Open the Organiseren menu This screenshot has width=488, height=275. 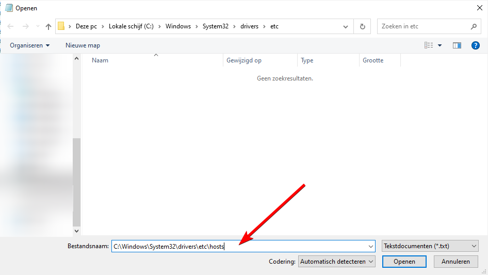(x=30, y=45)
